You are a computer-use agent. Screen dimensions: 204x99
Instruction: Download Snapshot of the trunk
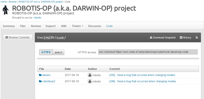click(163, 38)
